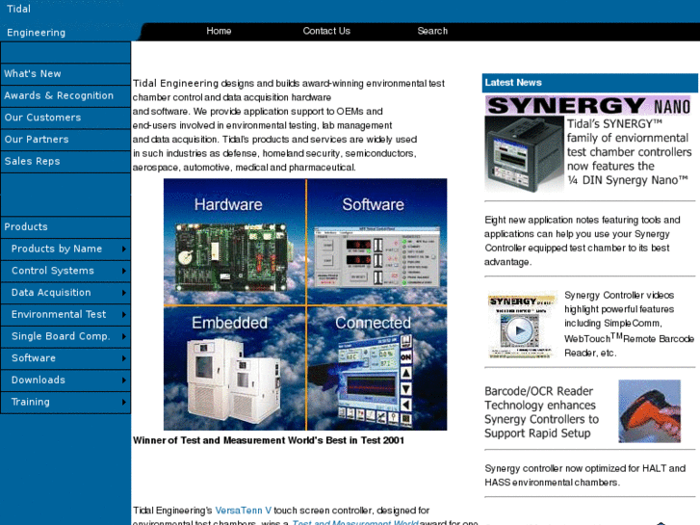Go to What's New

(x=65, y=74)
